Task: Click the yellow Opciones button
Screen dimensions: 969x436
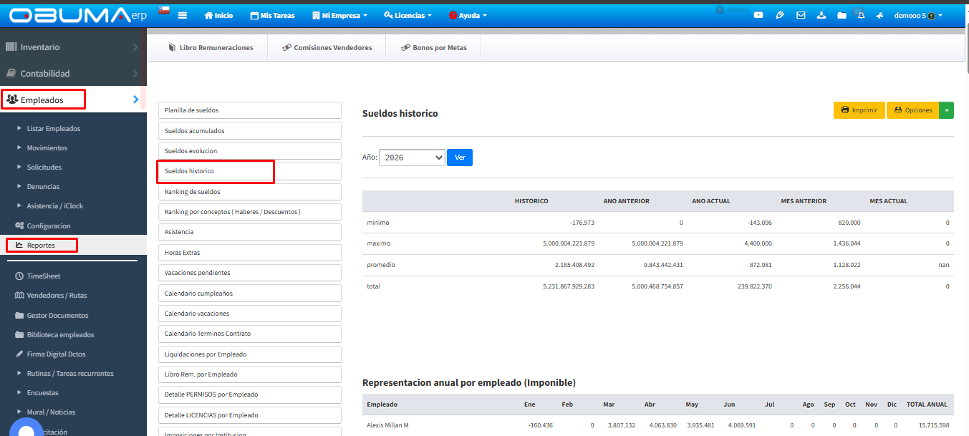Action: pyautogui.click(x=913, y=110)
